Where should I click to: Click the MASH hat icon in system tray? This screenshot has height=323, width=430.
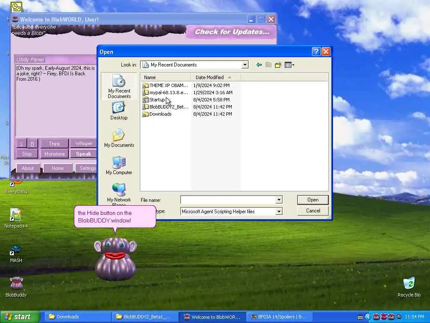coord(399,317)
